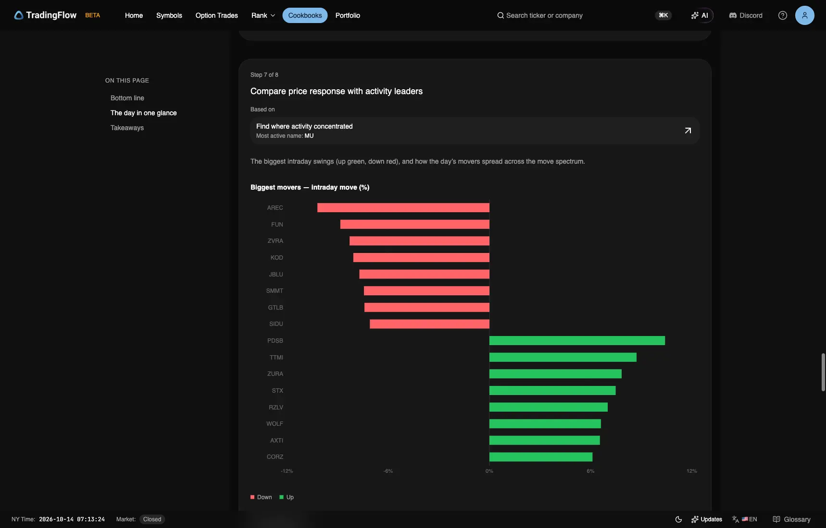The height and width of the screenshot is (528, 826).
Task: Open the user profile avatar
Action: pyautogui.click(x=805, y=15)
